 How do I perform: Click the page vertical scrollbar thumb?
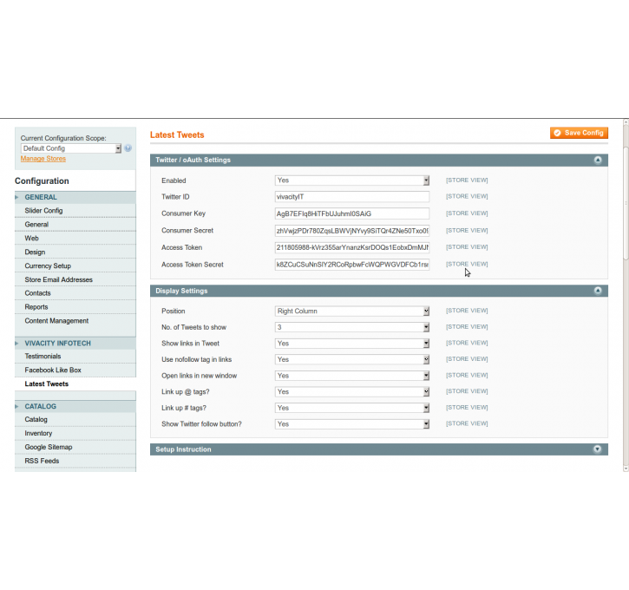point(626,203)
